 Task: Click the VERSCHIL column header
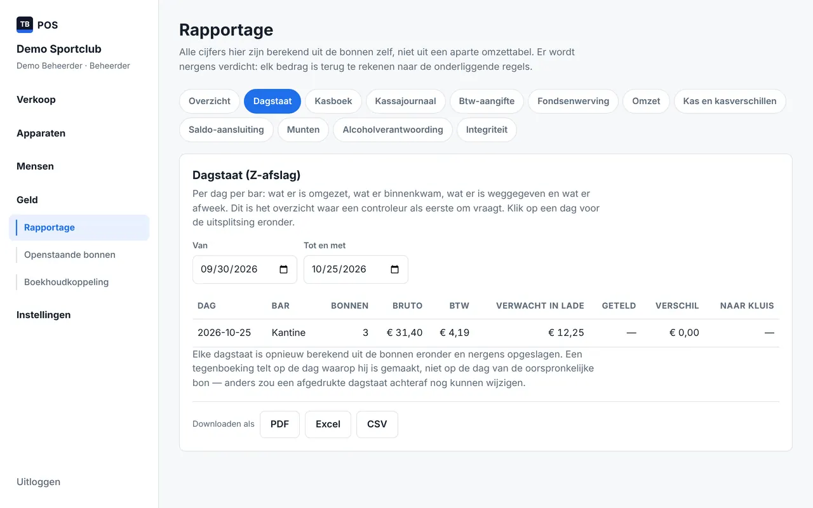pyautogui.click(x=677, y=305)
